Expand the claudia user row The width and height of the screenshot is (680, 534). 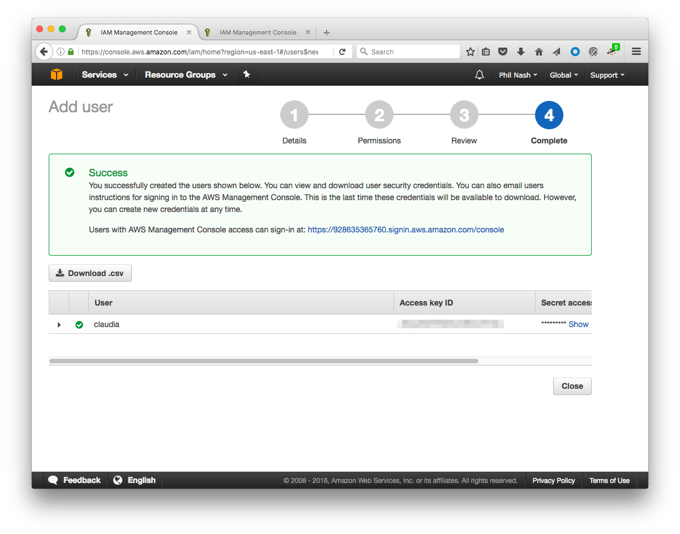point(59,324)
